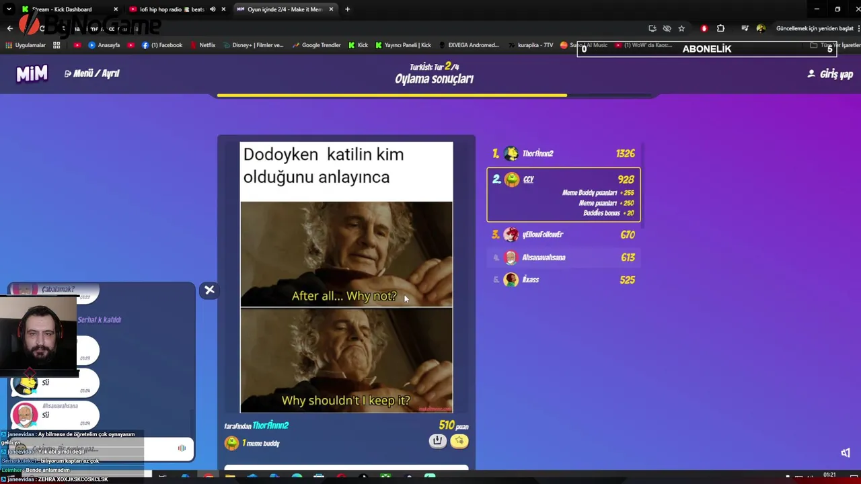Click the crossed-out eye icon in address bar
861x484 pixels.
667,28
